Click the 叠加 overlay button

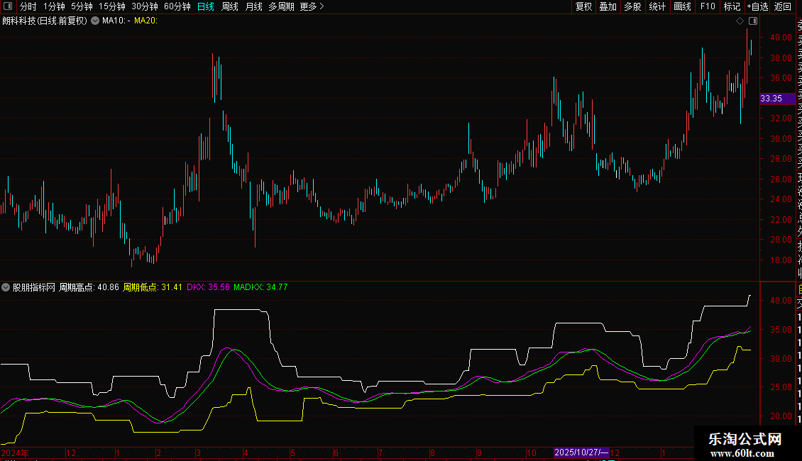[x=608, y=6]
